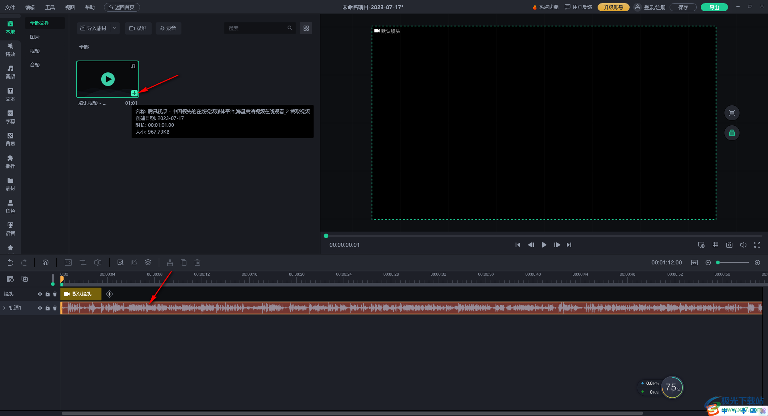Take a snapshot with the camera icon

[x=729, y=245]
